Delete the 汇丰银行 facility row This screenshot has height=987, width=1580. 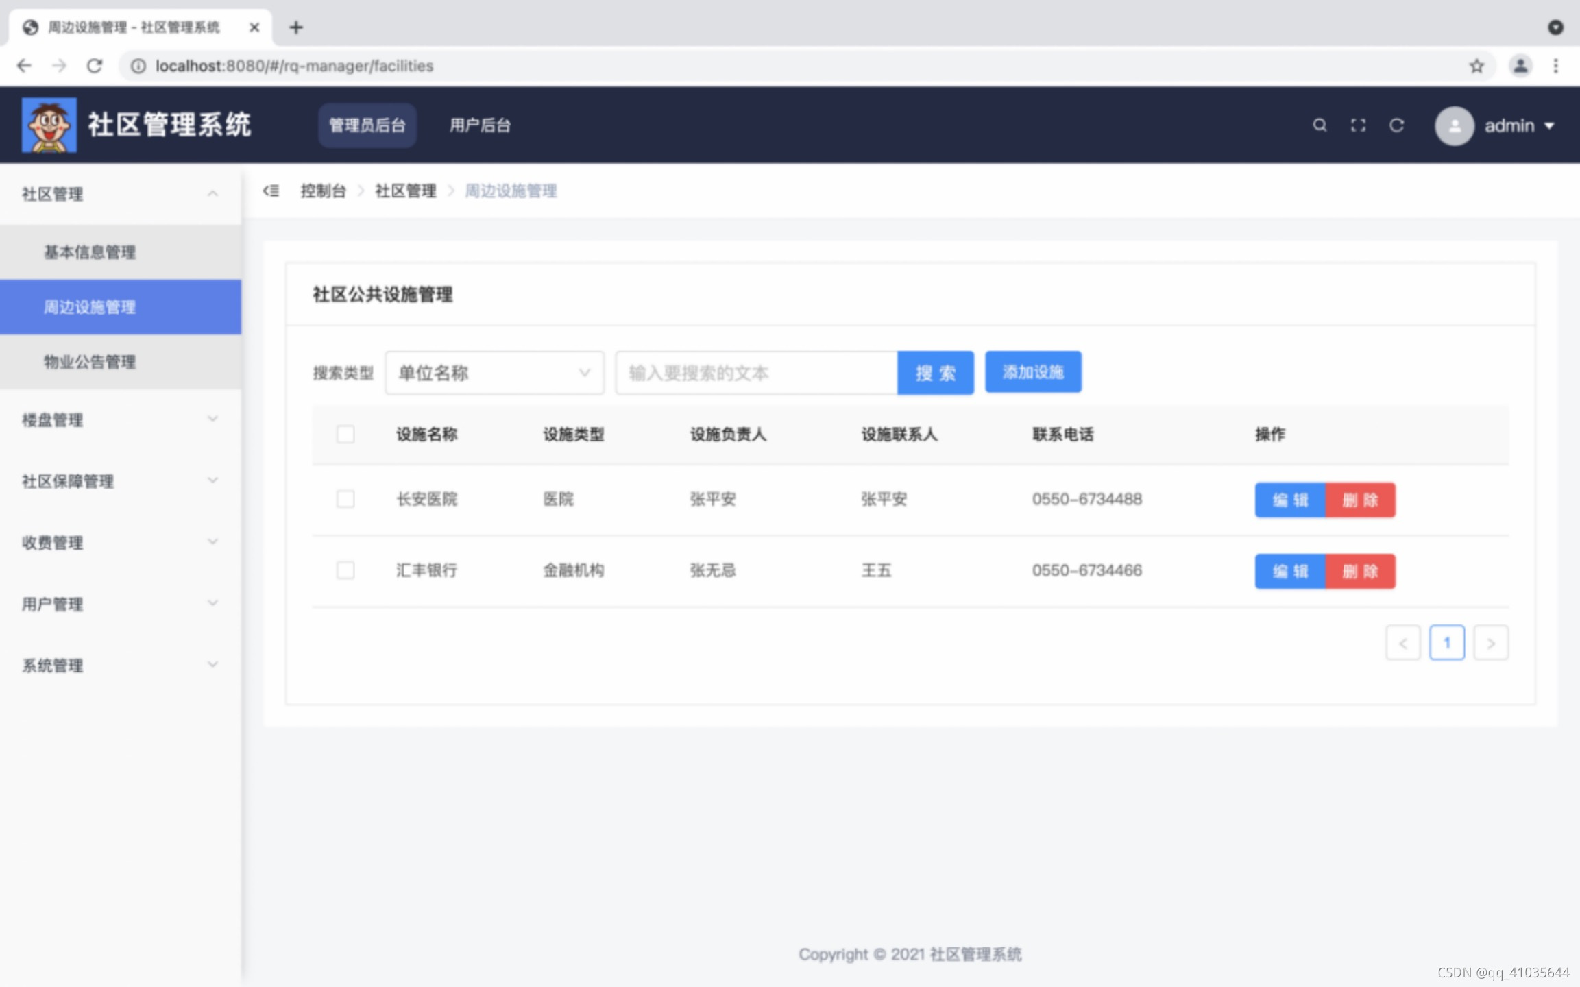[x=1359, y=571]
